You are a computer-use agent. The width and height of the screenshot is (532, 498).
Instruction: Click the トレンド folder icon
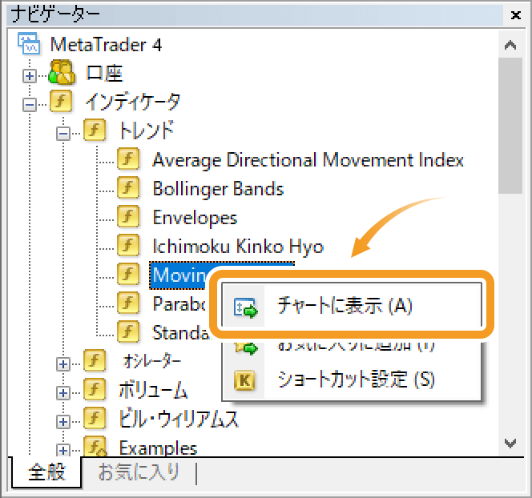click(95, 130)
